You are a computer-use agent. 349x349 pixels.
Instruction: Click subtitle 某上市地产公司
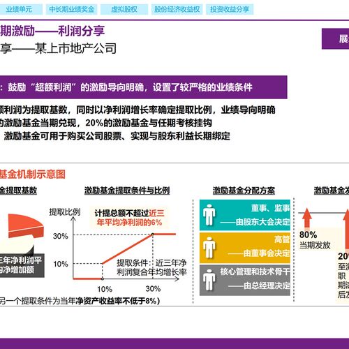[x=75, y=49]
